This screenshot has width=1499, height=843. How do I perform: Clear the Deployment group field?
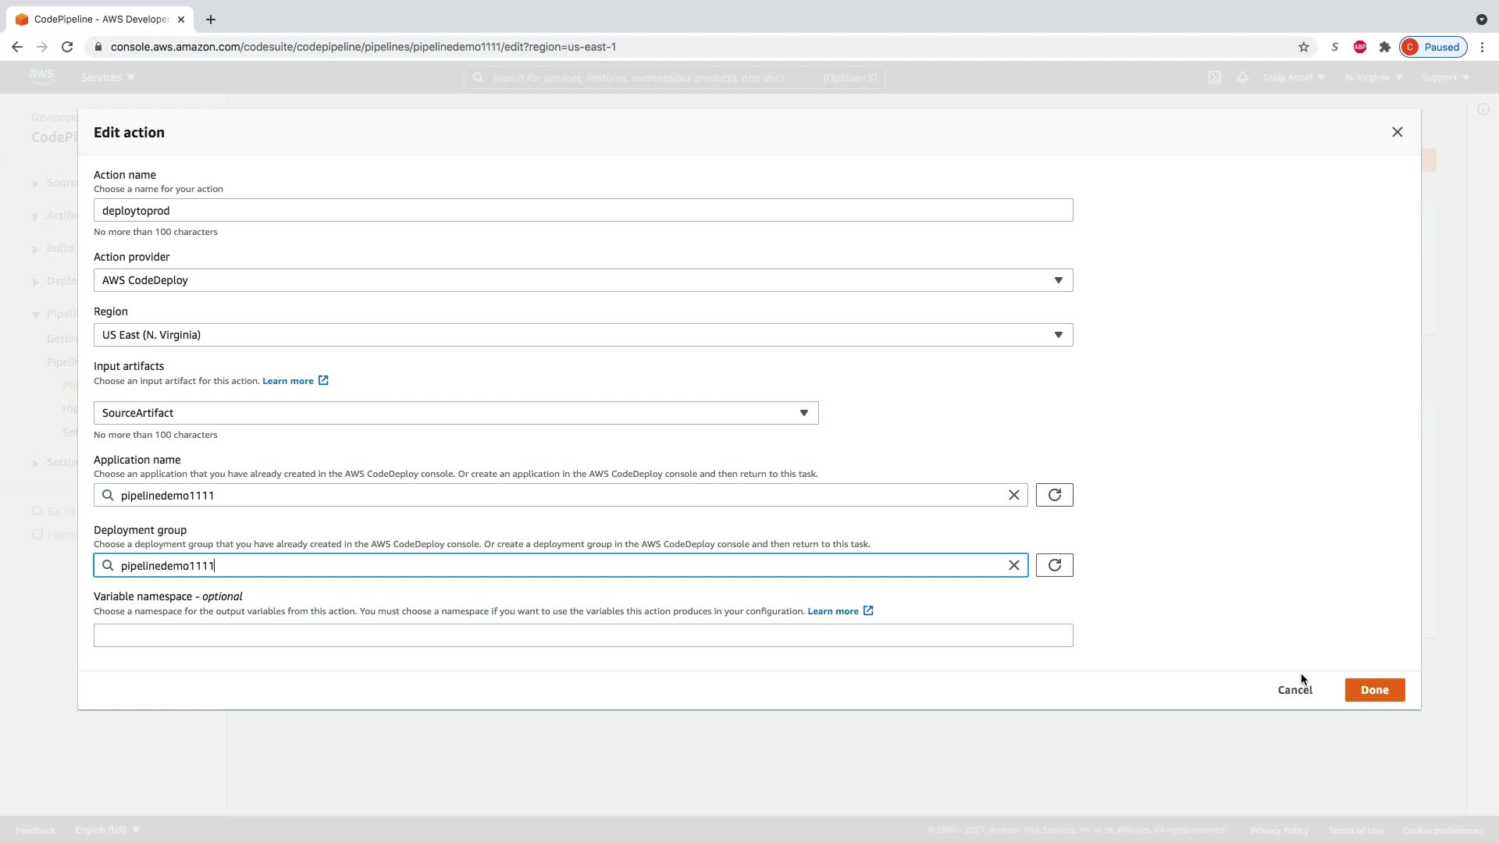[x=1013, y=565]
